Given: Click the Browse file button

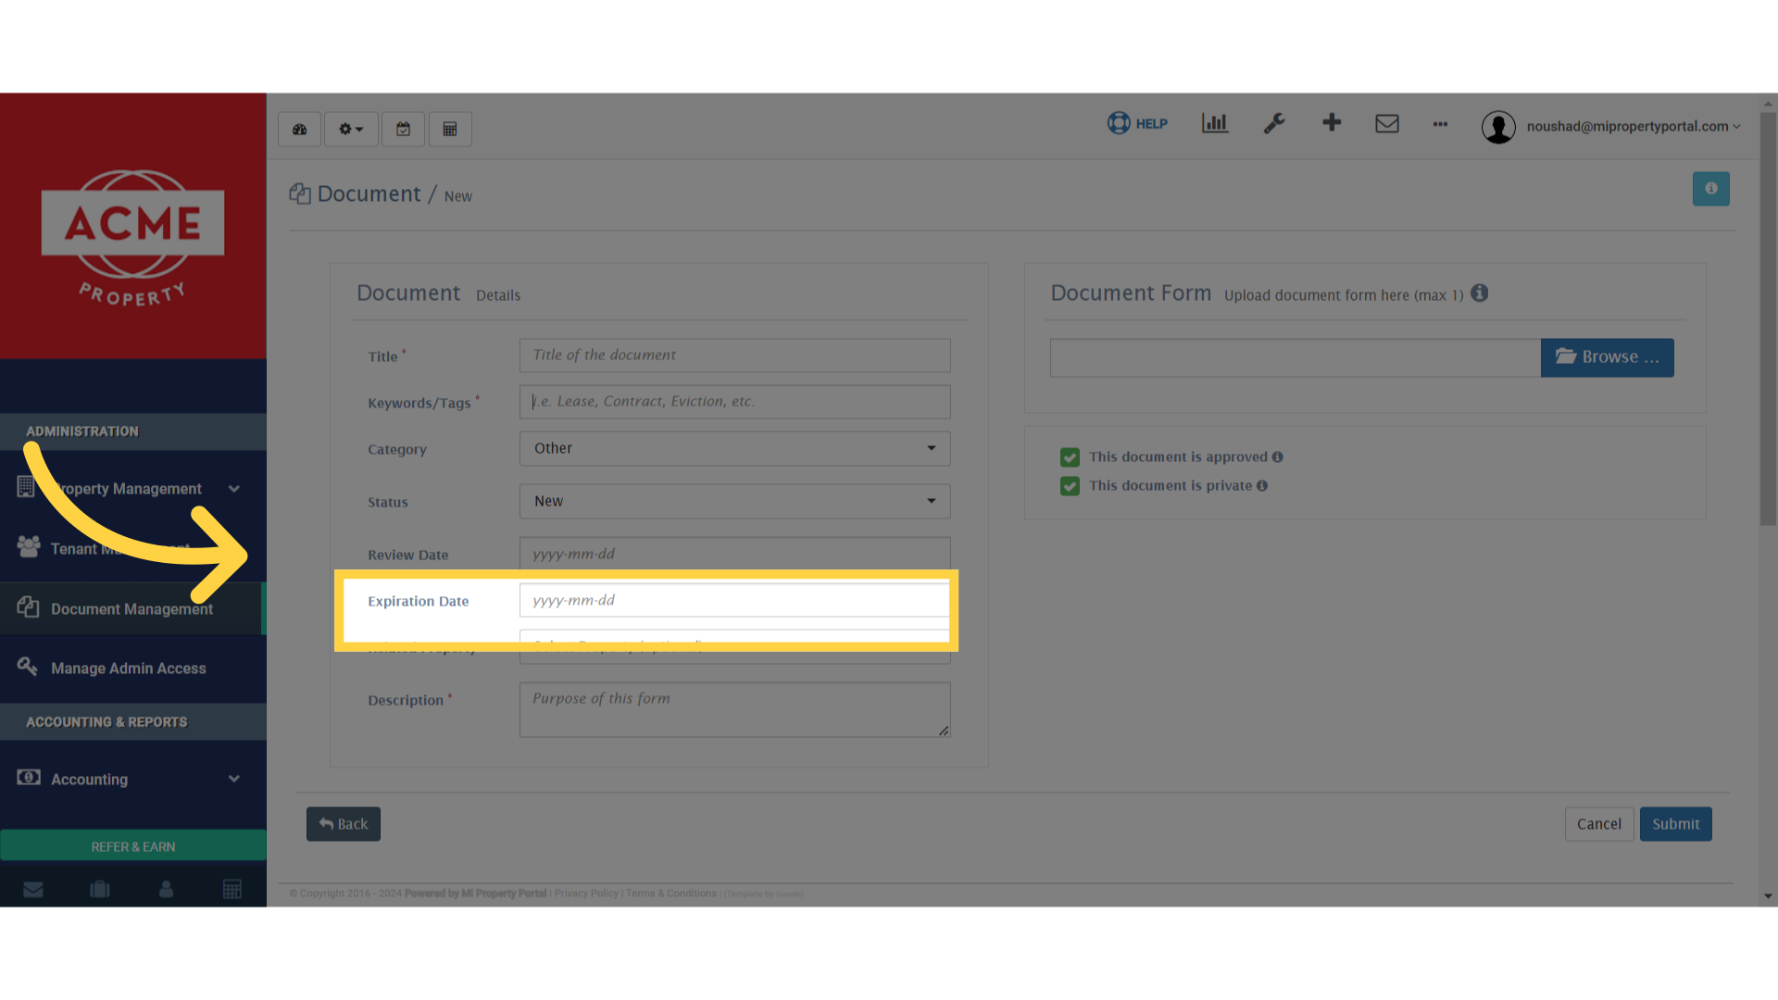Looking at the screenshot, I should point(1607,357).
